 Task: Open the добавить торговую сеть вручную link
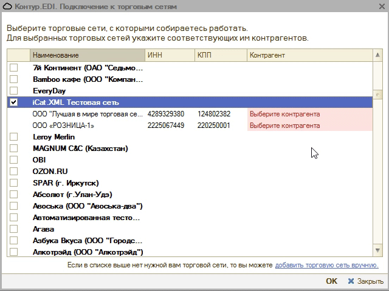click(327, 265)
